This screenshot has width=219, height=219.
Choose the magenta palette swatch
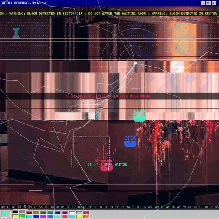coord(43,216)
